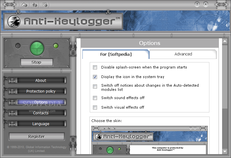The width and height of the screenshot is (231, 158).
Task: Click the home toolbar icon
Action: tap(24, 5)
